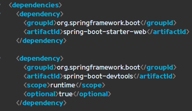Click closing artifactId tag after spring-boot-devtools
This screenshot has height=111, width=192.
155,76
